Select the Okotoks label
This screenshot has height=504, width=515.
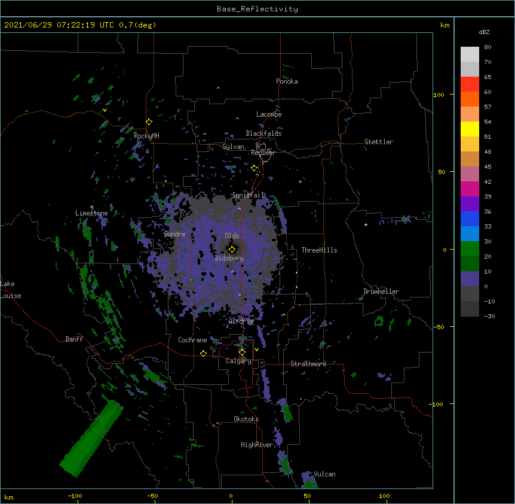point(246,419)
